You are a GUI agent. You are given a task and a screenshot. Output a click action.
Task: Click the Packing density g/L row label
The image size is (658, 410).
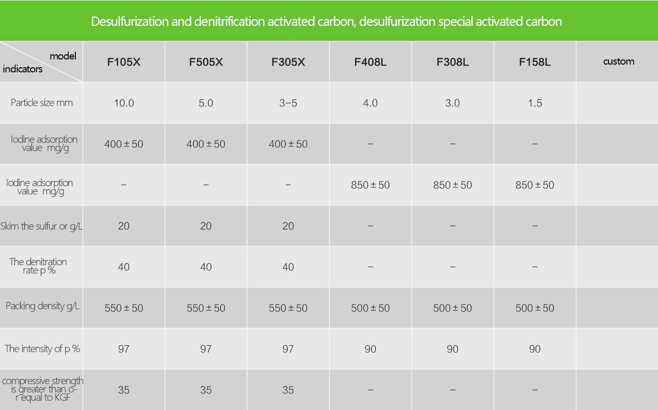[42, 306]
